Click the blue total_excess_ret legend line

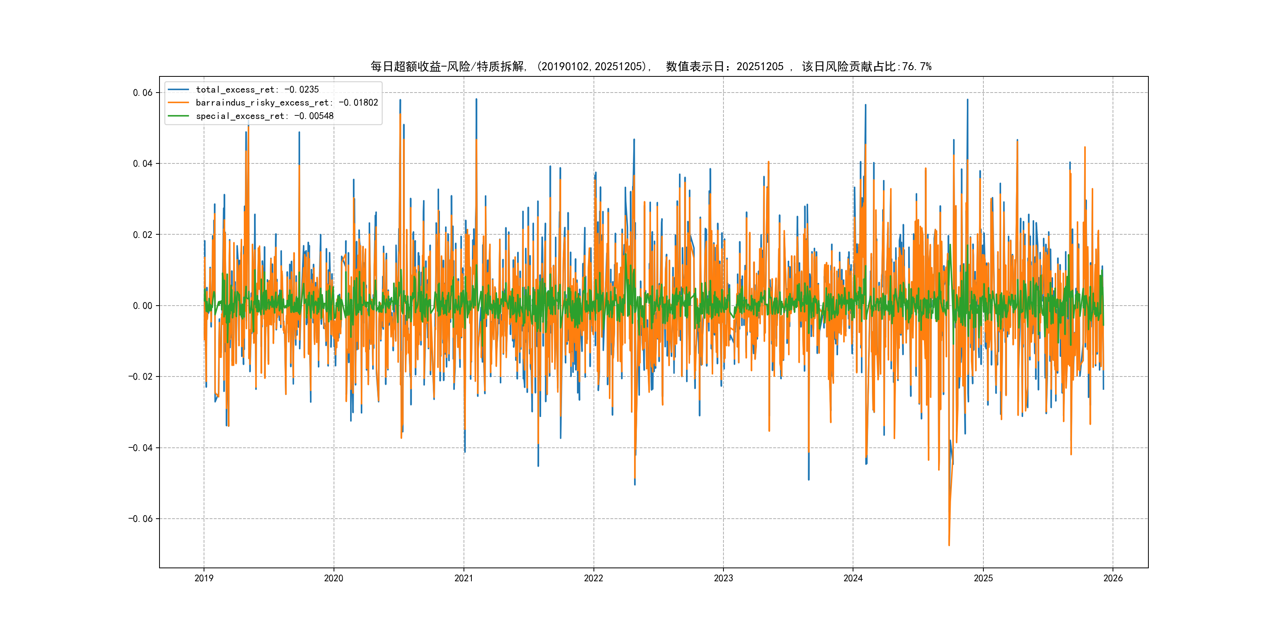point(178,90)
